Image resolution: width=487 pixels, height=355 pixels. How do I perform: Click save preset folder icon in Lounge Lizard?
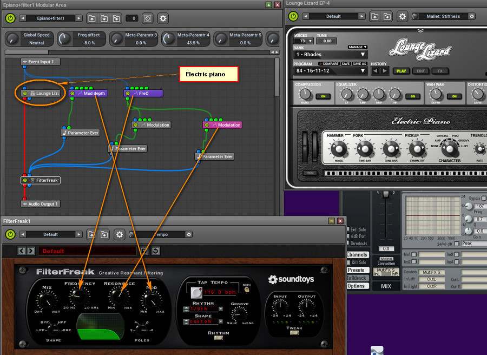387,16
